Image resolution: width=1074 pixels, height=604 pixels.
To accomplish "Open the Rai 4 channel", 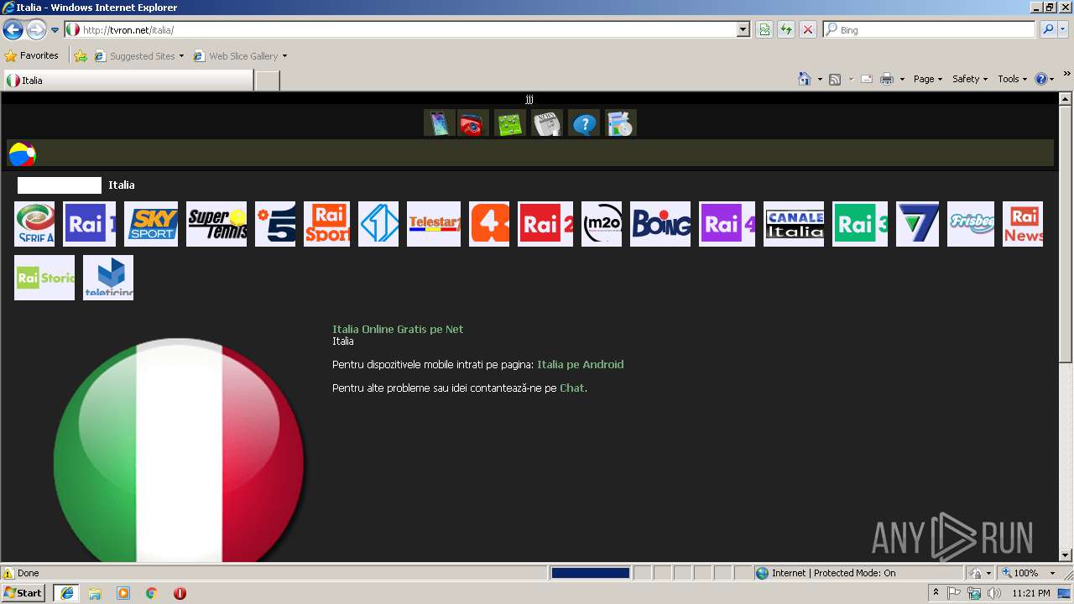I will [x=727, y=224].
